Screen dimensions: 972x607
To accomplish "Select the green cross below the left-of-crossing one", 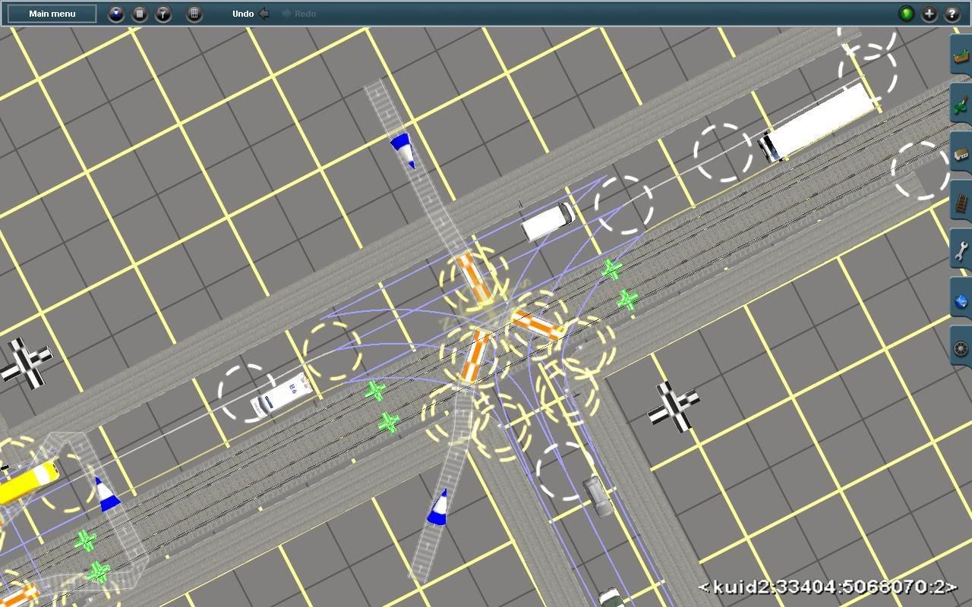I will [x=389, y=423].
